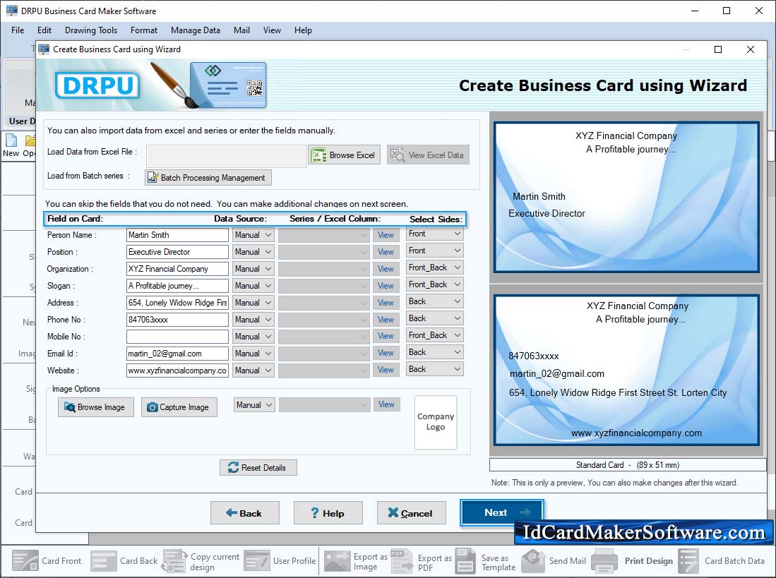
Task: Open Image Options data source dropdown
Action: 254,405
